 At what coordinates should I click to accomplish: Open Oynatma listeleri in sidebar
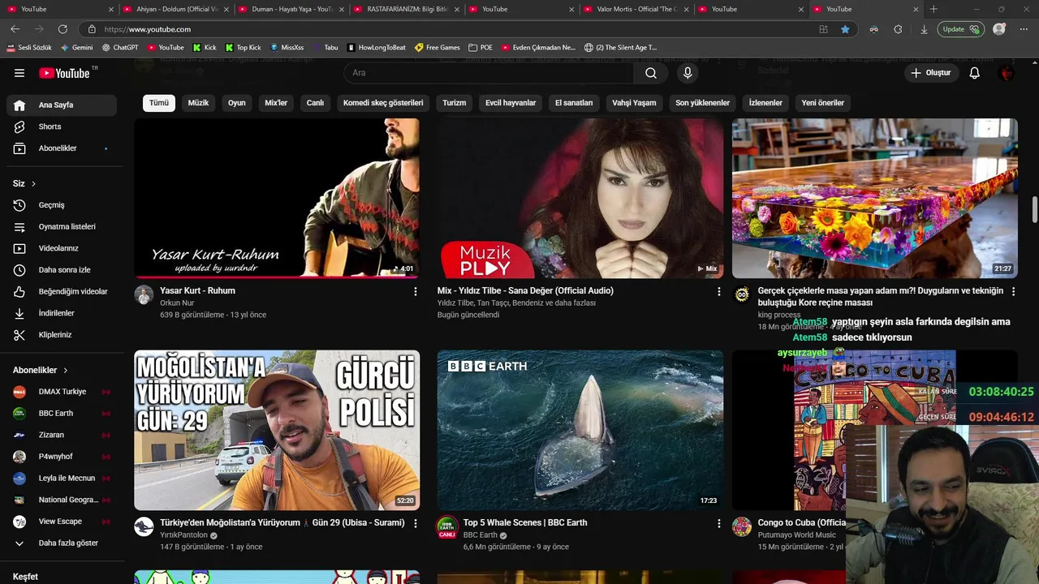point(62,226)
